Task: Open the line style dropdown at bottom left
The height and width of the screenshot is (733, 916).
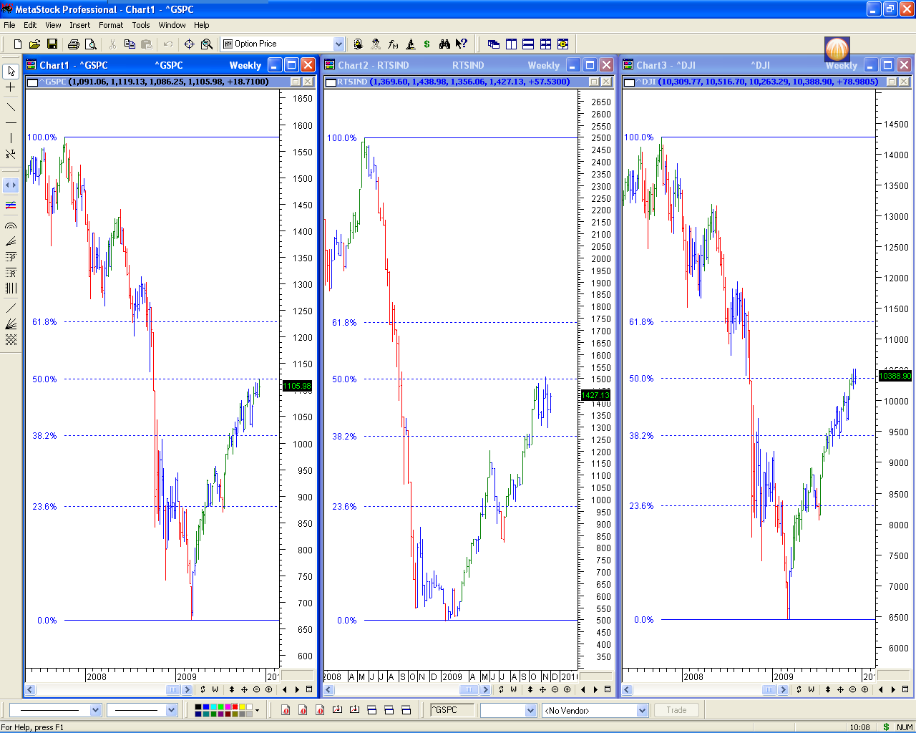Action: [x=95, y=710]
